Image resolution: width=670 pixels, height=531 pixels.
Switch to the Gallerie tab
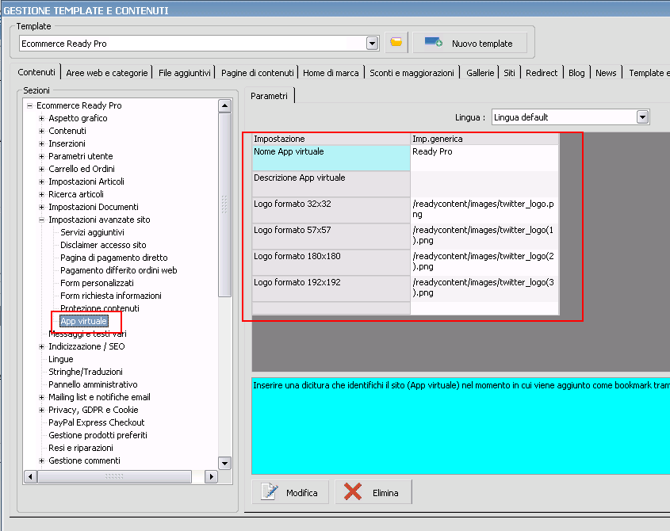pyautogui.click(x=480, y=73)
